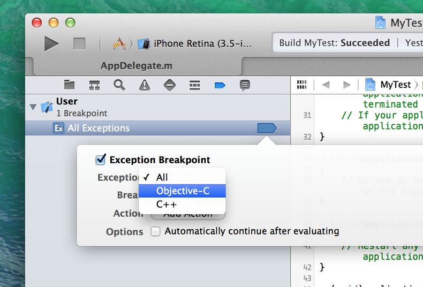423x287 pixels.
Task: Go back in editor history
Action: 326,85
